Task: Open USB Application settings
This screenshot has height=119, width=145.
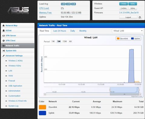Action: (x=15, y=86)
